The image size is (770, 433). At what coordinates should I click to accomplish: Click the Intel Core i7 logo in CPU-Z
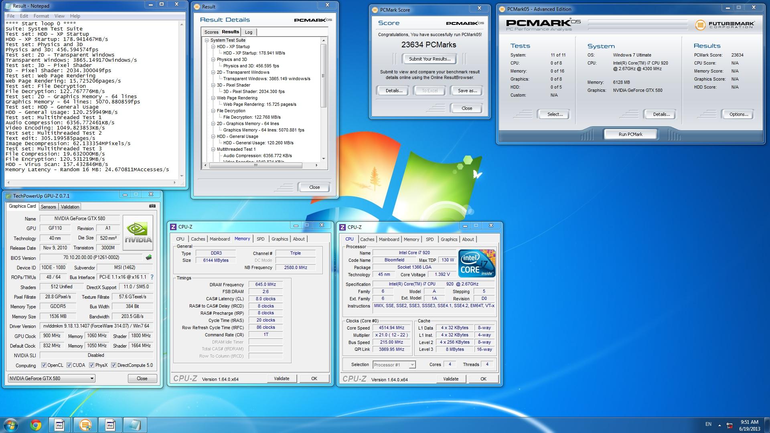(477, 263)
